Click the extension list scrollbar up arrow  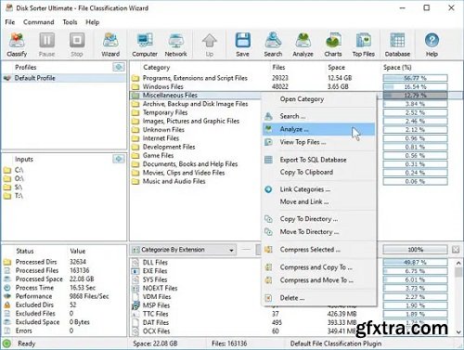click(458, 263)
